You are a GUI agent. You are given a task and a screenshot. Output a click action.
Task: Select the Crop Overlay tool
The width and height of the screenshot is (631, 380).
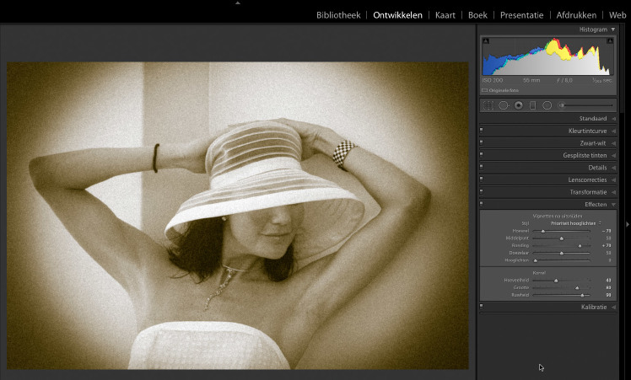pyautogui.click(x=488, y=105)
